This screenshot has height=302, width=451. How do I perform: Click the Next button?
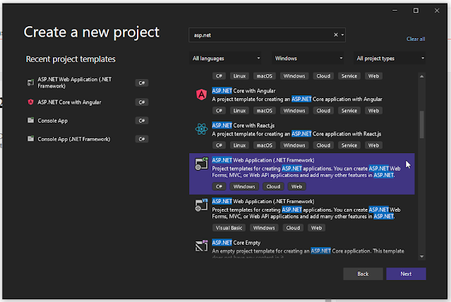406,274
